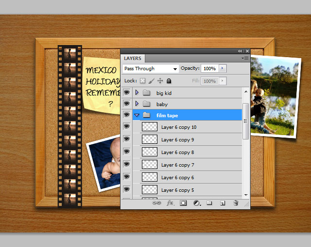Screen dimensions: 311x247
Task: Select the Layers tab
Action: pos(133,59)
